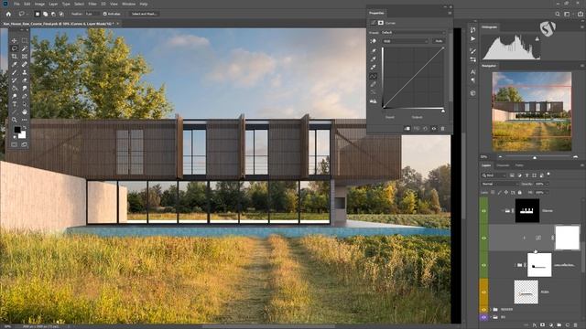Pick the black point eyedropper in Curves
Screen dimensions: 586x329
tap(373, 50)
